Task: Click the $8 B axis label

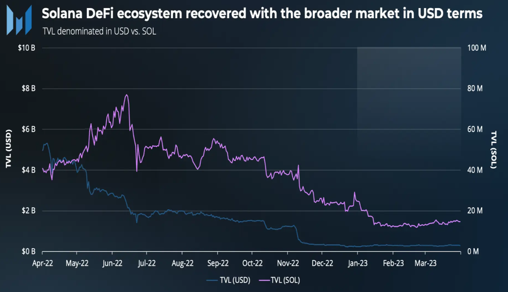Action: point(28,89)
